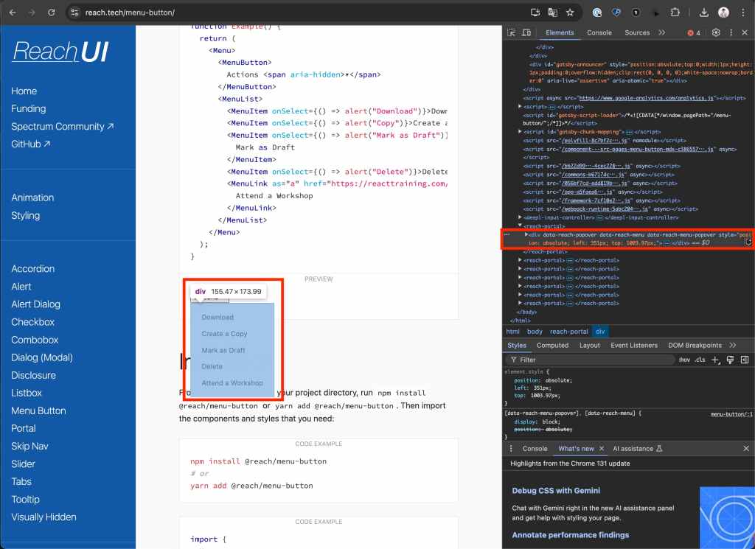Reload the page with the refresh icon
The width and height of the screenshot is (755, 549).
(x=51, y=13)
